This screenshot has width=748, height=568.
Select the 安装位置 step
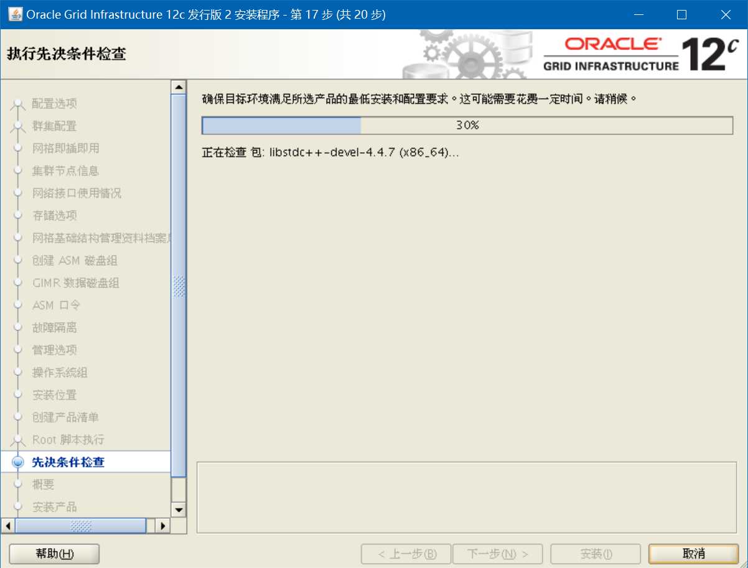(x=55, y=394)
